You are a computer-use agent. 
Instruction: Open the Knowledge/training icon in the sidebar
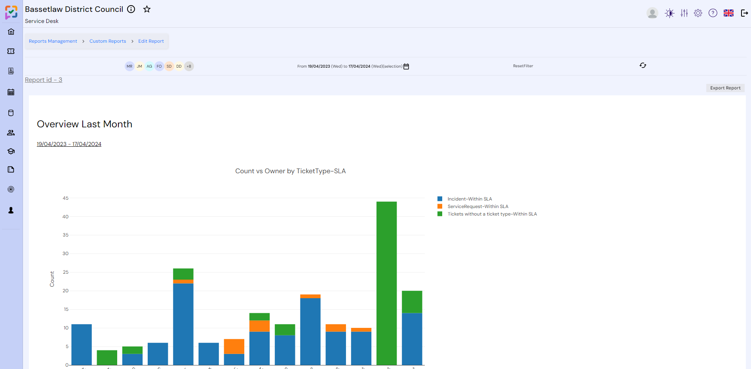tap(11, 151)
